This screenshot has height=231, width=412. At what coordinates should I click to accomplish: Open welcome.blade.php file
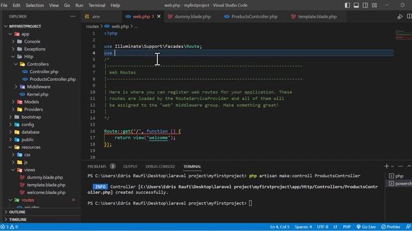click(x=46, y=193)
